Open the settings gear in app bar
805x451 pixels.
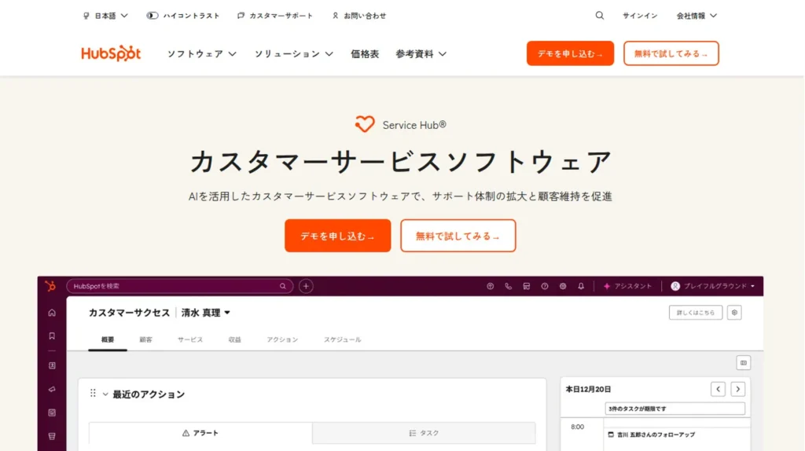pos(563,286)
